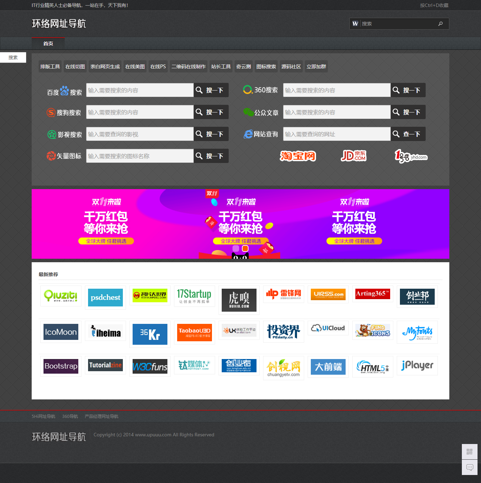This screenshot has height=483, width=481.
Task: Open the 二维码在线制作 link
Action: pyautogui.click(x=188, y=67)
